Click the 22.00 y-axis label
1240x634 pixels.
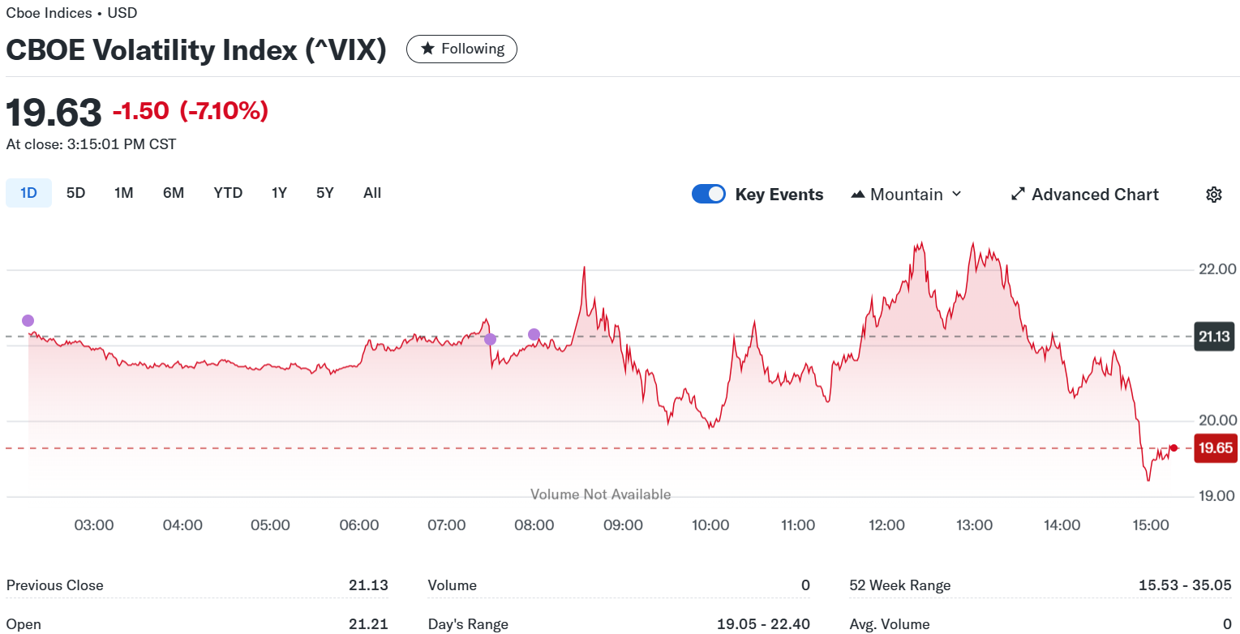(1217, 269)
